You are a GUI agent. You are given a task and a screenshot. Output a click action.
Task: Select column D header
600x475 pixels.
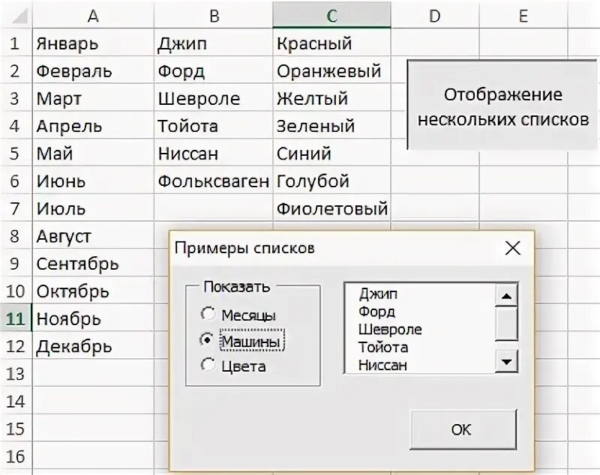(435, 16)
